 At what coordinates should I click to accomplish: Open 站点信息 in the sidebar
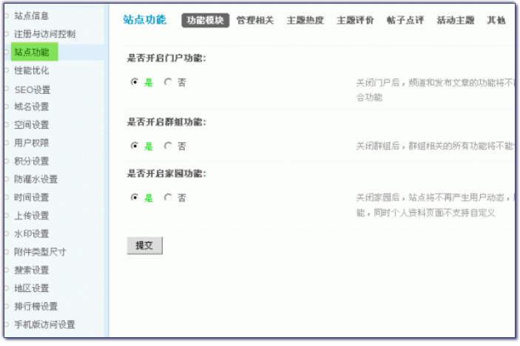click(32, 16)
